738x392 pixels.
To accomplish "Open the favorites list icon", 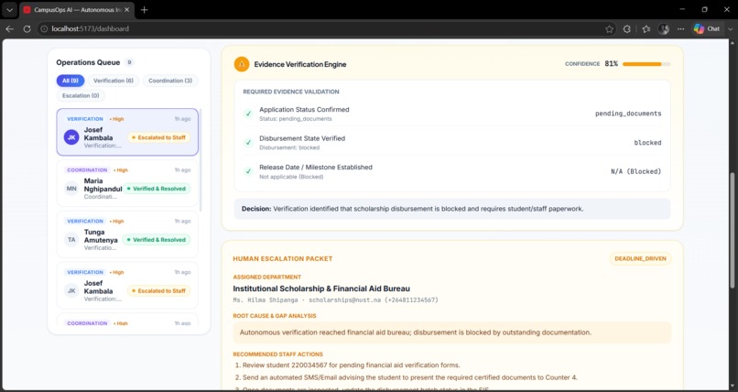I will pyautogui.click(x=646, y=28).
